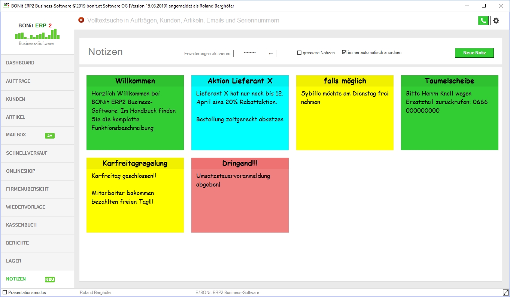Click the BONit ERP 2 bar chart logo

click(x=37, y=34)
